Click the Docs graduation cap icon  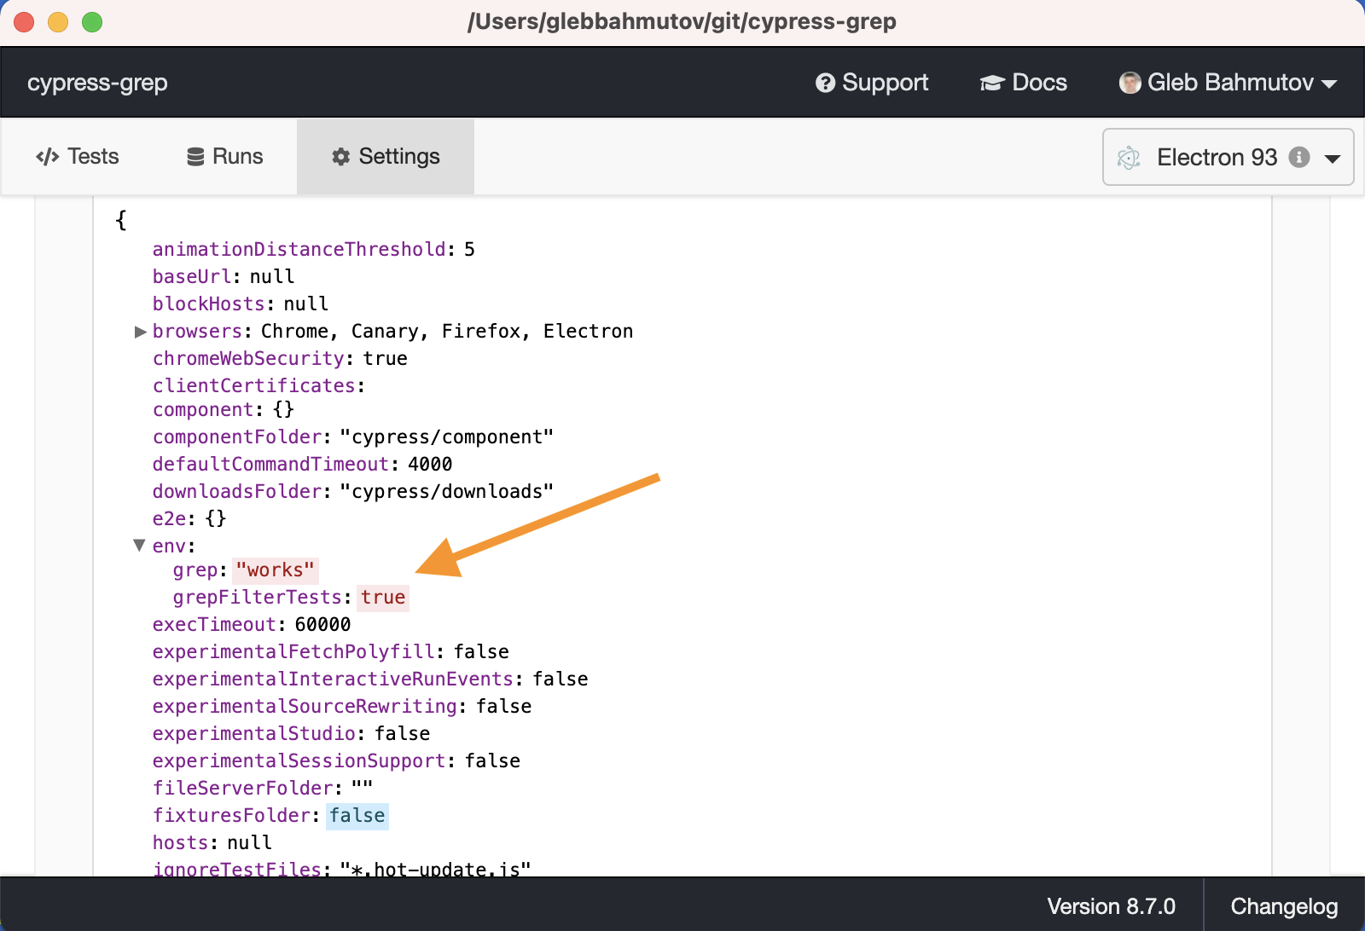(992, 83)
